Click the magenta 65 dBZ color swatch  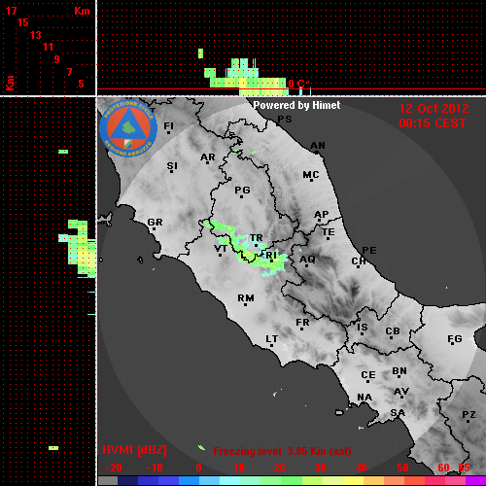[x=475, y=480]
